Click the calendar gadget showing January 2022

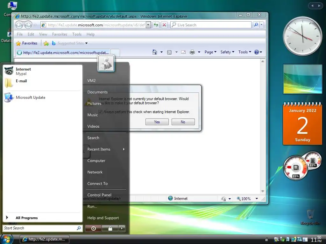pos(302,124)
